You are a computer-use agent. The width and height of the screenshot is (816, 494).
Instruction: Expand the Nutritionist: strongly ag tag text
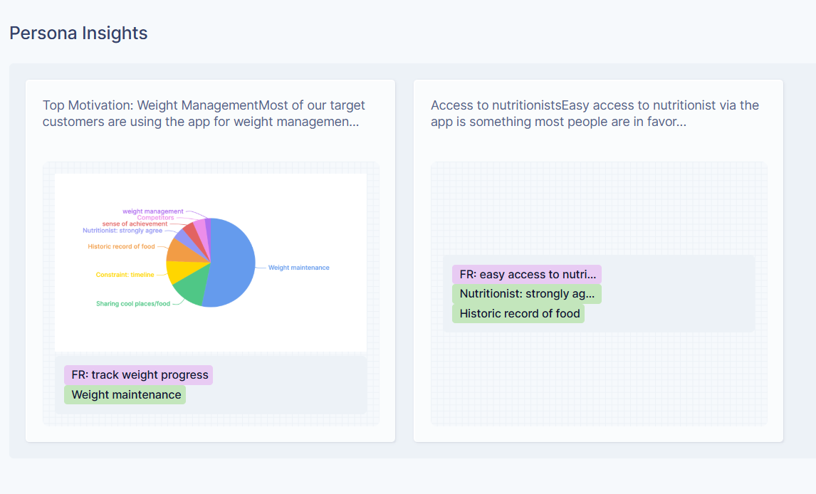pyautogui.click(x=527, y=294)
